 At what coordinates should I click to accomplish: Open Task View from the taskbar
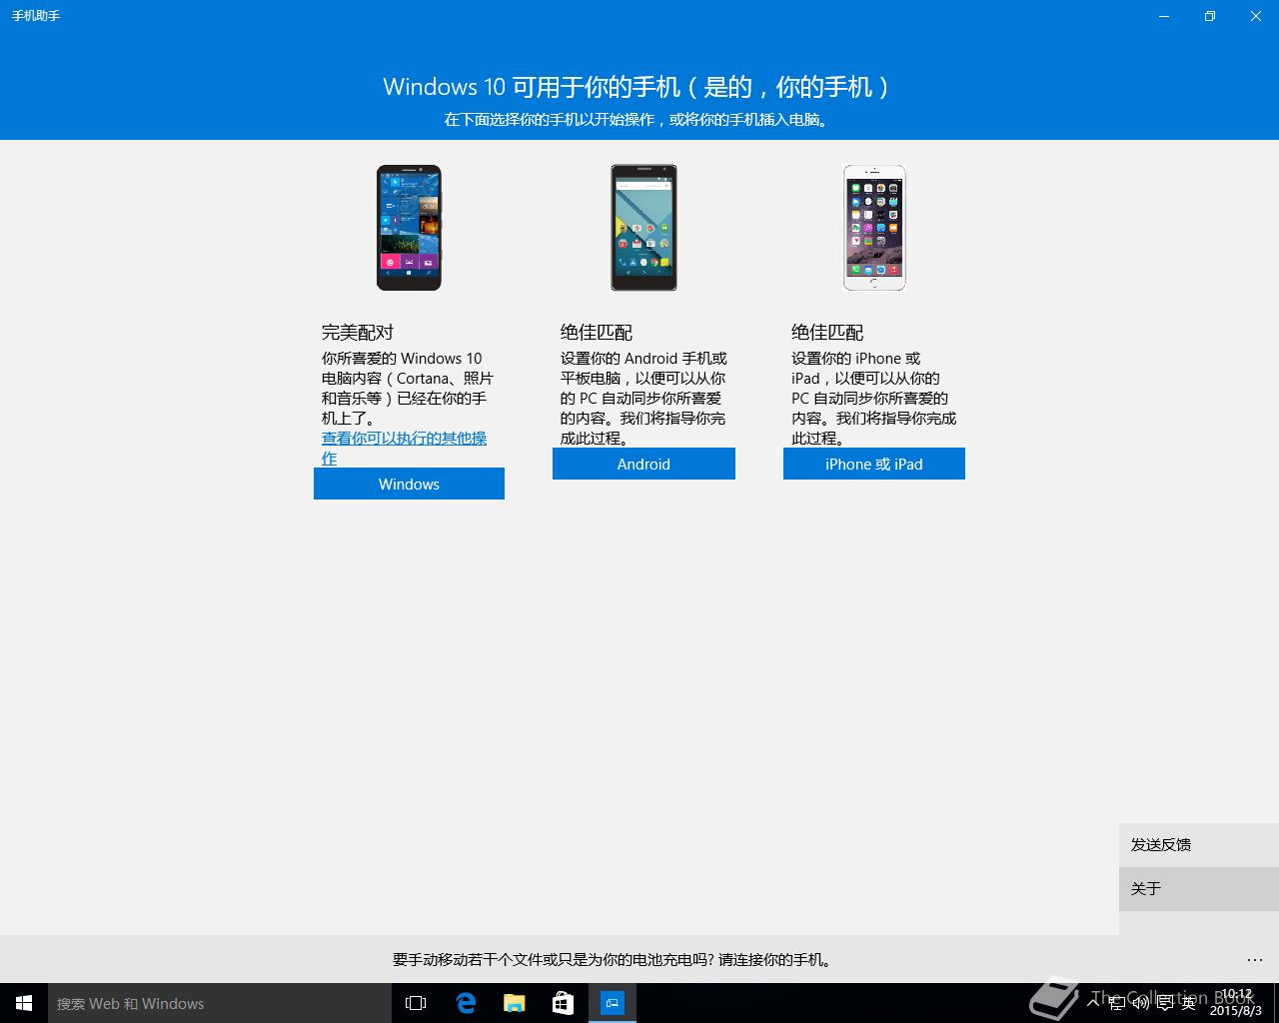tap(416, 1003)
